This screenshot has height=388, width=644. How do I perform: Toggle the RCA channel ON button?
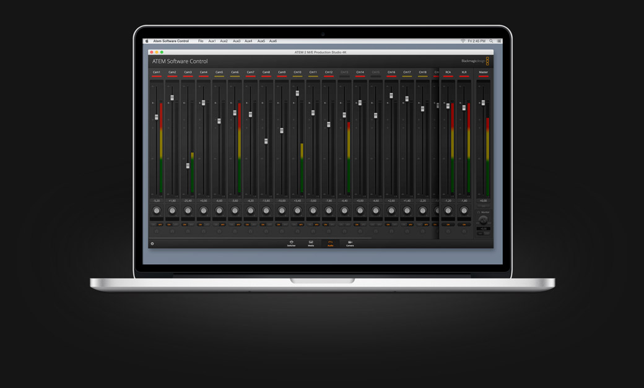(448, 225)
